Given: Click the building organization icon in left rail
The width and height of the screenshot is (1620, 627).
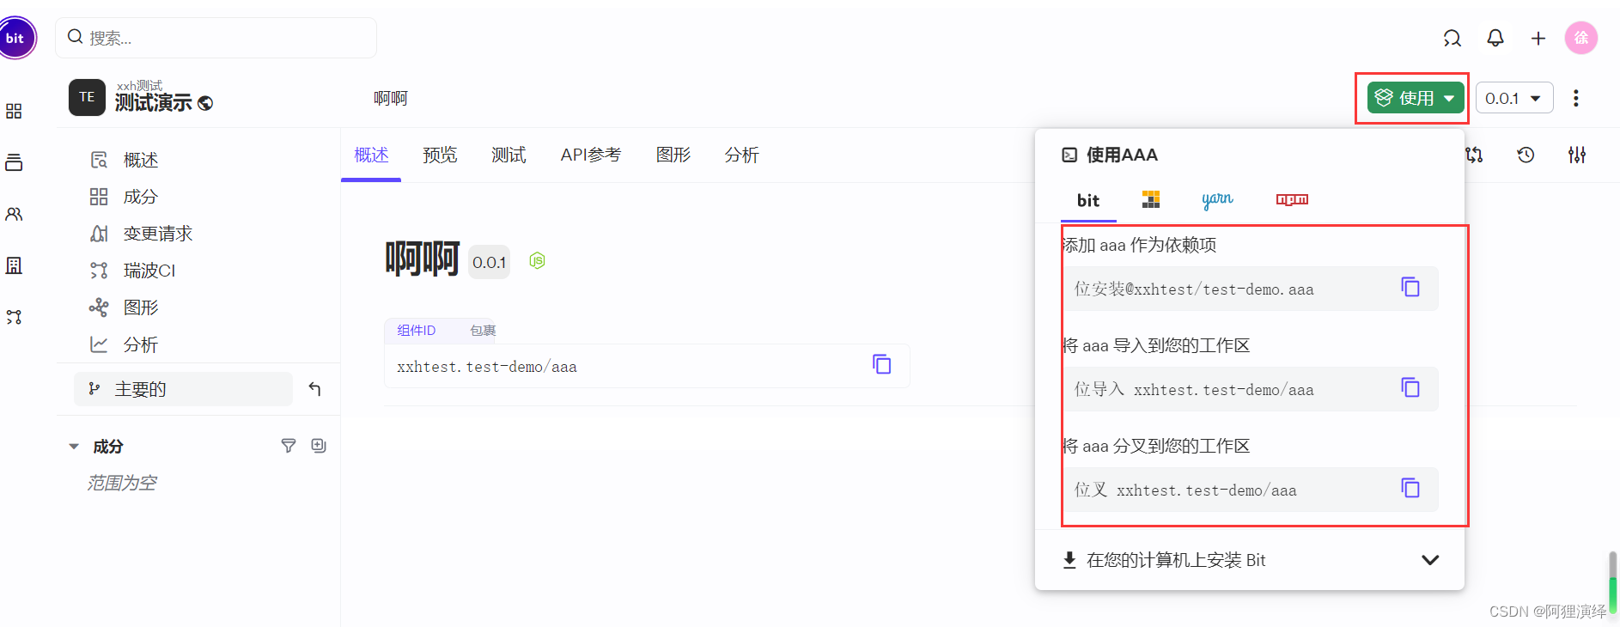Looking at the screenshot, I should pos(14,265).
